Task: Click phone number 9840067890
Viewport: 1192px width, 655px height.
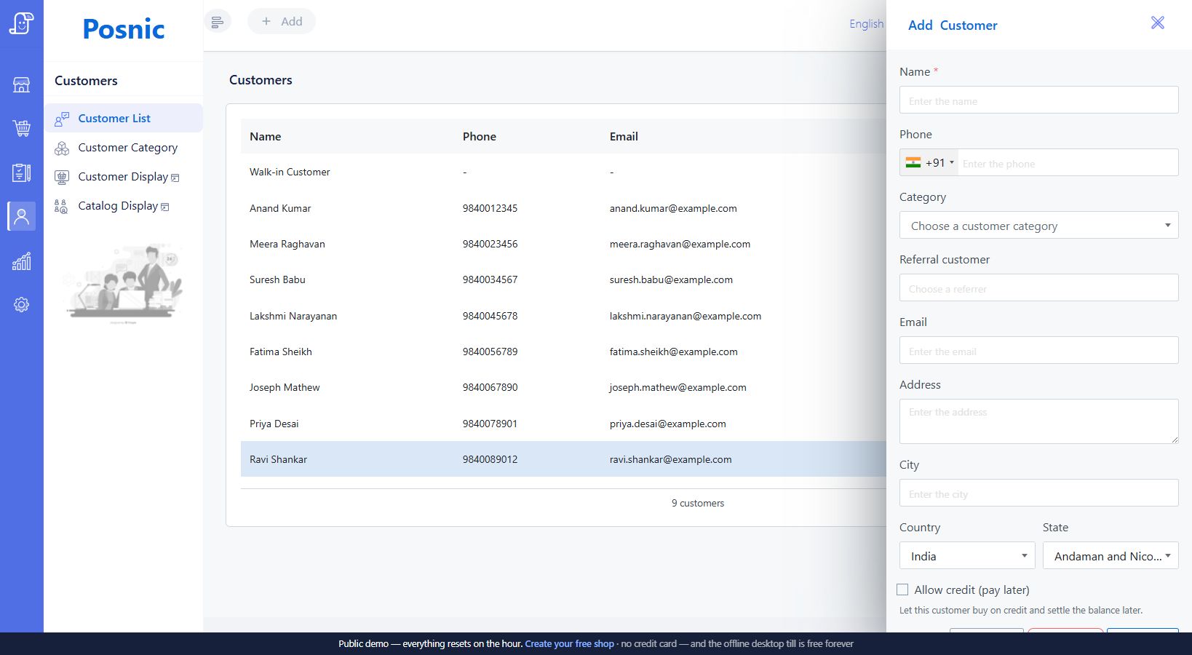Action: pos(490,387)
